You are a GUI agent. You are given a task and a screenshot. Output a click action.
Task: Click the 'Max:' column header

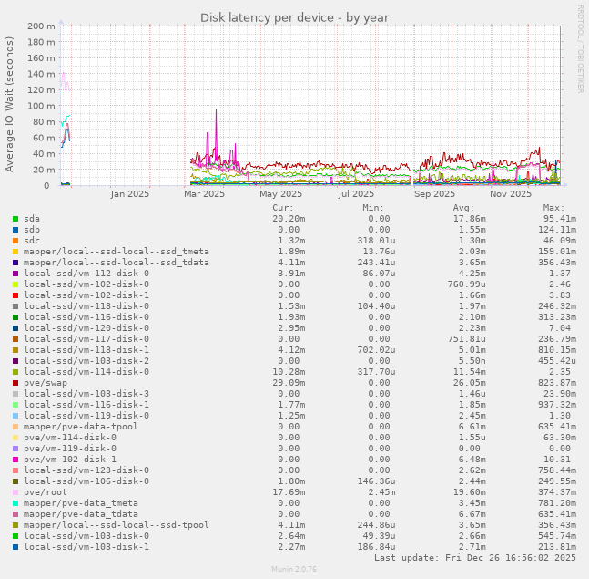[553, 208]
